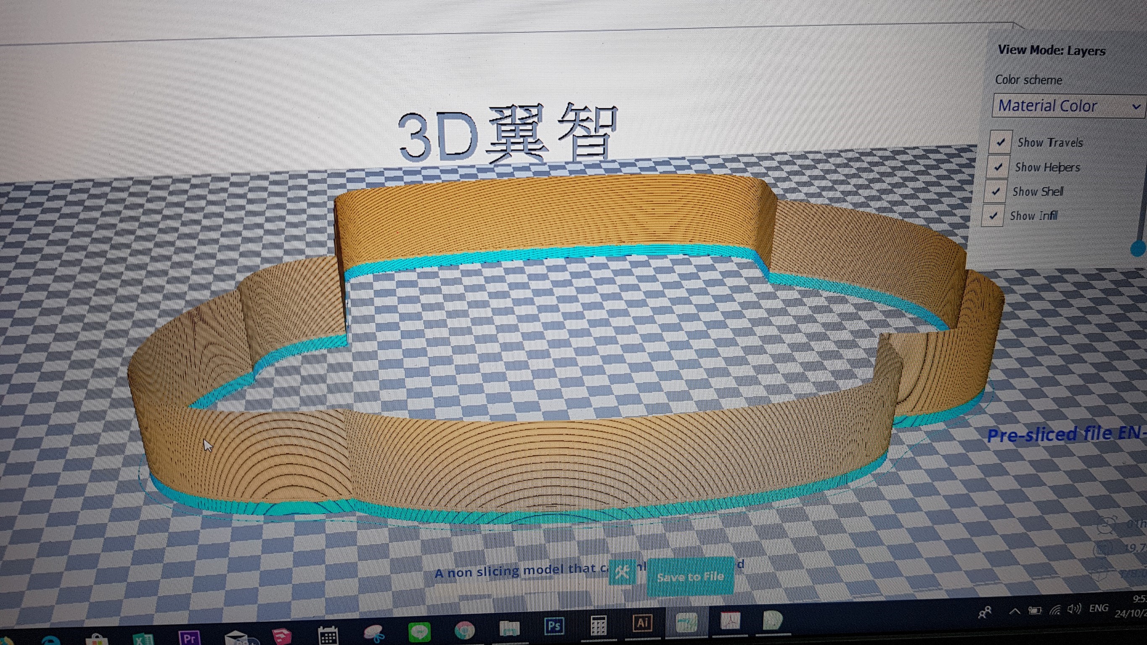Click the View Mode: Layers header

pos(1052,50)
